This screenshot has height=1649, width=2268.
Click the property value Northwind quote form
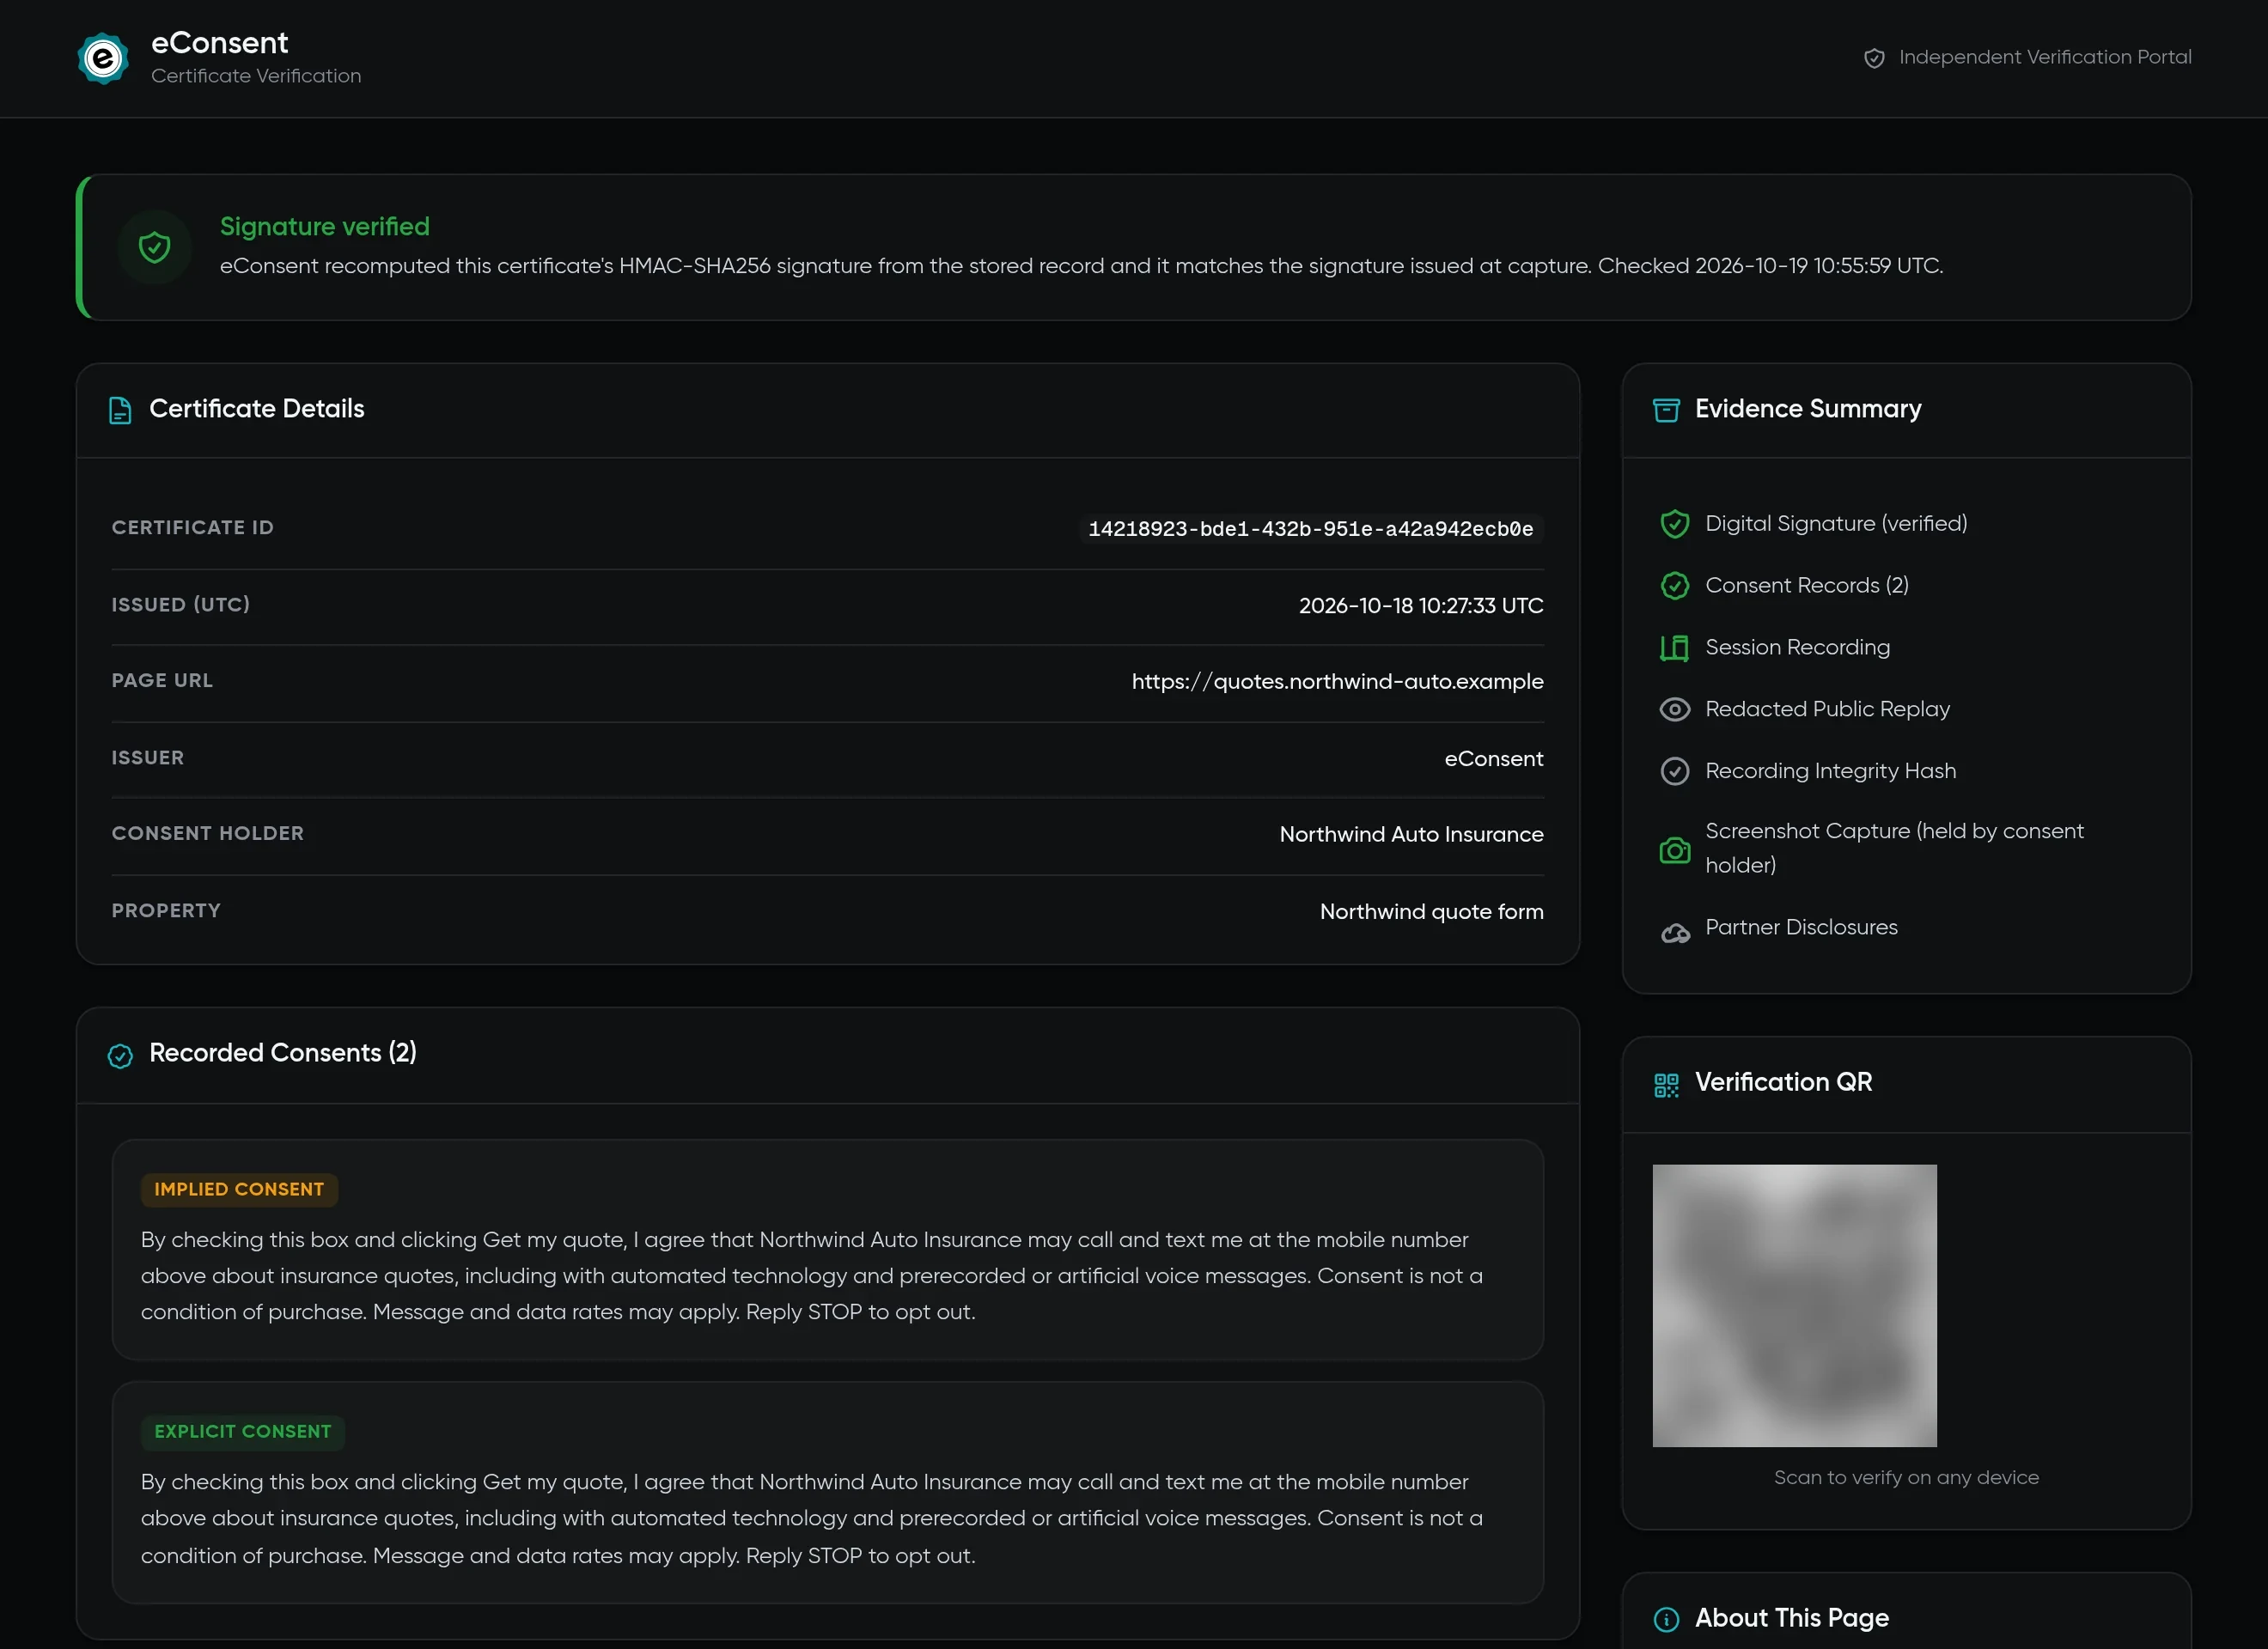coord(1431,912)
